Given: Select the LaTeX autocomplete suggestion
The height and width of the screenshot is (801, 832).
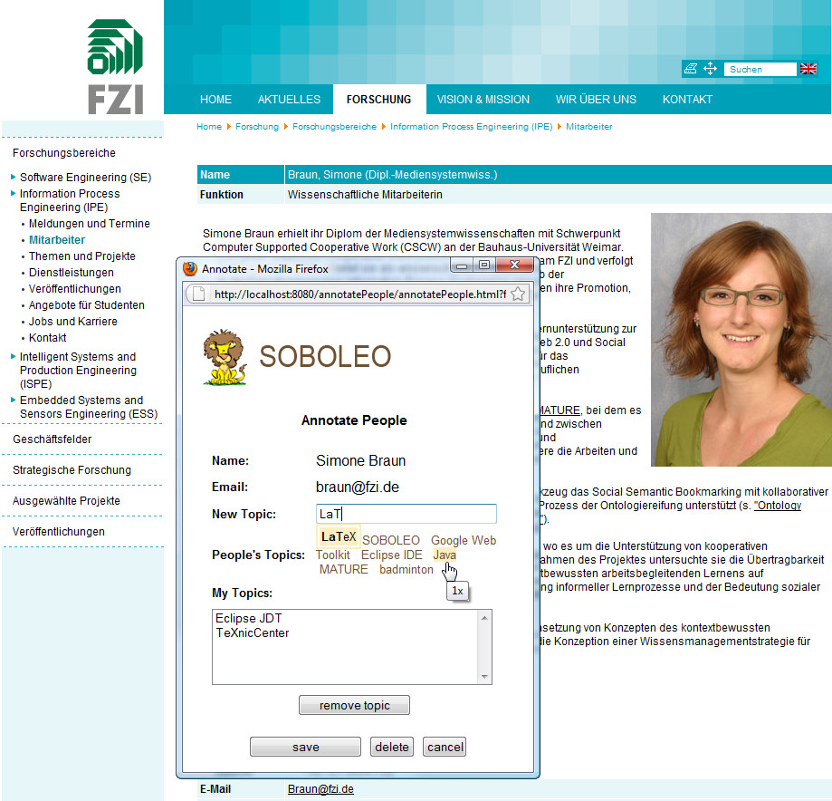Looking at the screenshot, I should [x=339, y=536].
